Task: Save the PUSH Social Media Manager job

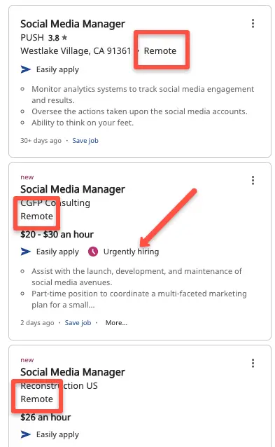Action: click(x=85, y=141)
